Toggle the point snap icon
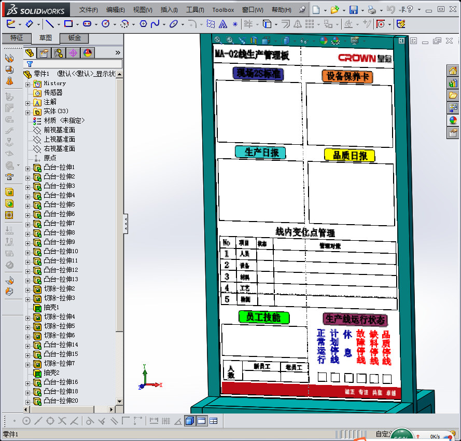This screenshot has width=461, height=441. pos(15,421)
